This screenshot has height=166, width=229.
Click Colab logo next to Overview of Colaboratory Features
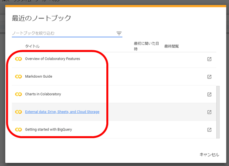click(18, 59)
